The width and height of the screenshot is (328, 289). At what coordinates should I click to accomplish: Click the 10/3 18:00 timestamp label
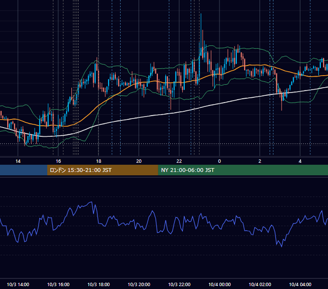coord(98,284)
